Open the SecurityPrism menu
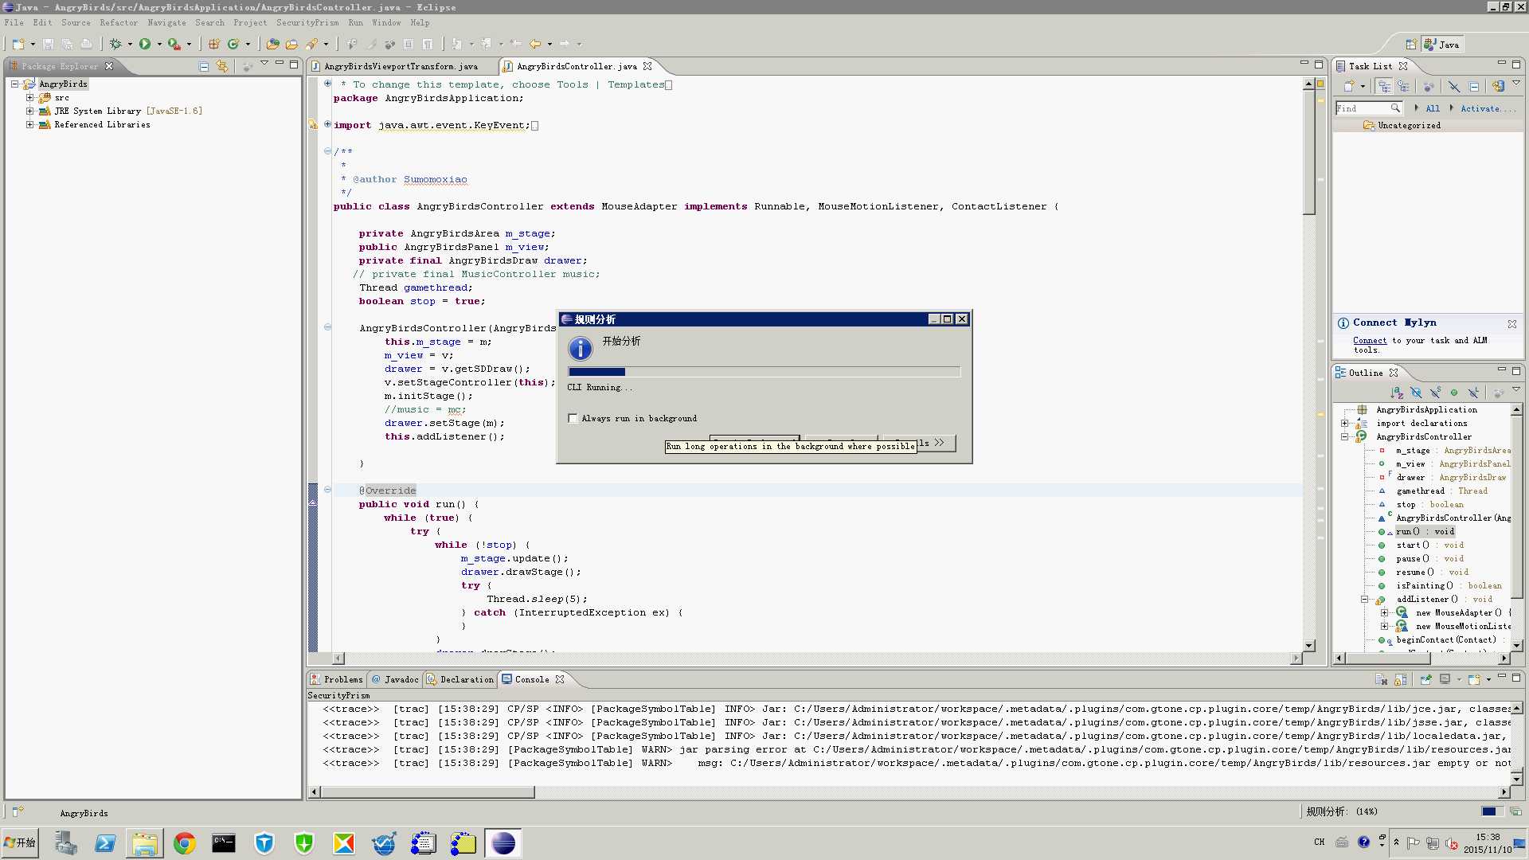1529x860 pixels. [x=307, y=22]
